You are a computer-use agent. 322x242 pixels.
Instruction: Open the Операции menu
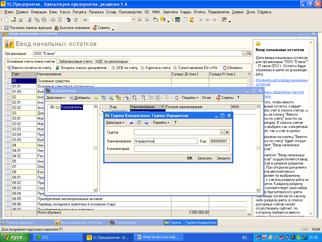point(39,12)
